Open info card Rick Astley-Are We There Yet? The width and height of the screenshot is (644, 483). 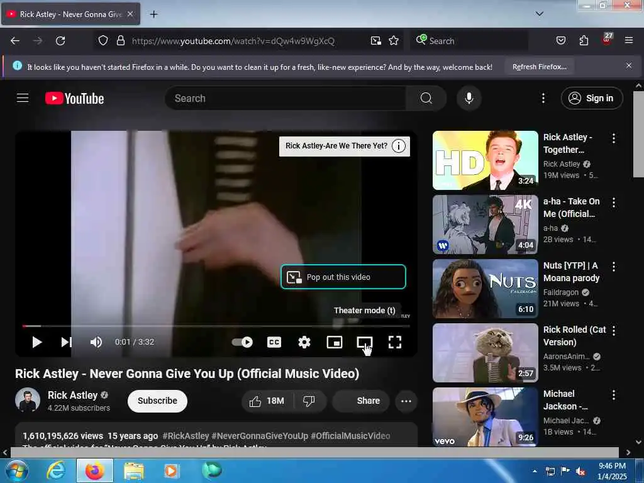[x=345, y=146]
